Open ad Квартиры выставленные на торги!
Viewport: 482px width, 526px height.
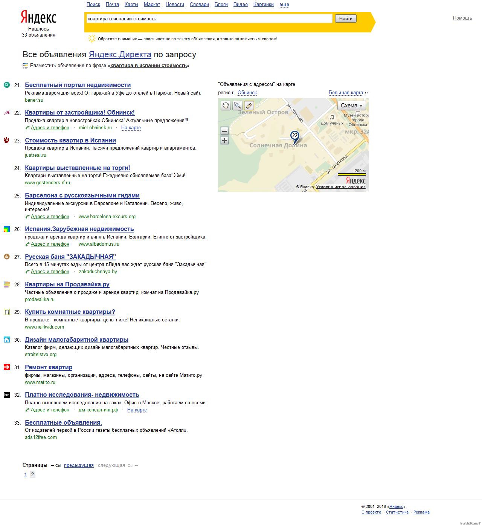(78, 168)
